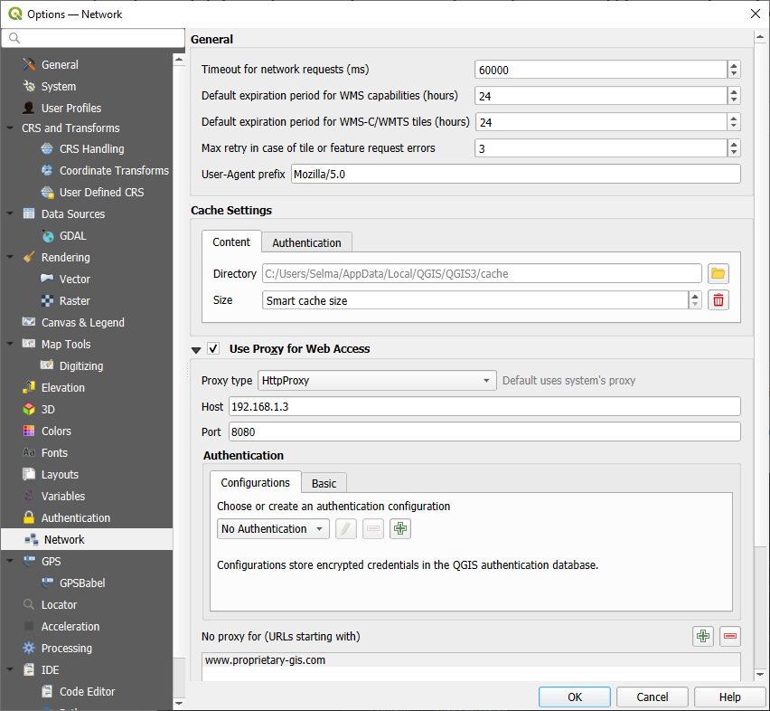Screen dimensions: 770x711
Task: Increase the network request timeout value
Action: [x=734, y=66]
